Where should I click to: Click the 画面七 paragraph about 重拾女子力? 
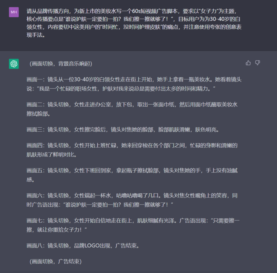(x=133, y=225)
